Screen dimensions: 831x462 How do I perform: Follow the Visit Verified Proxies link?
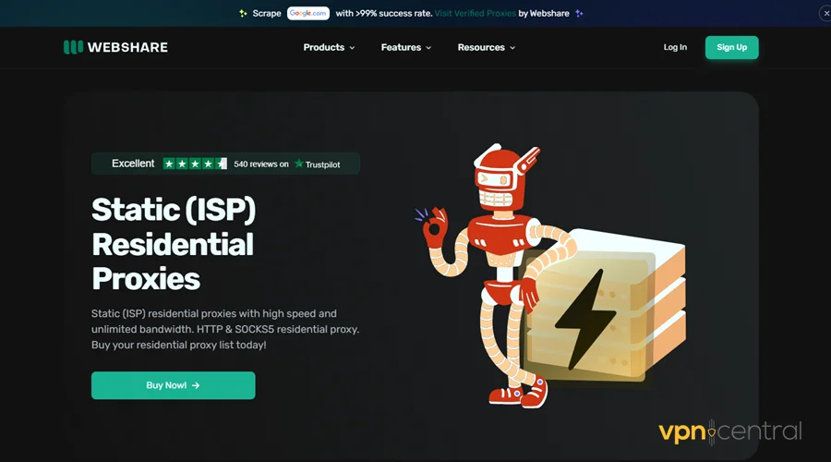pos(475,13)
